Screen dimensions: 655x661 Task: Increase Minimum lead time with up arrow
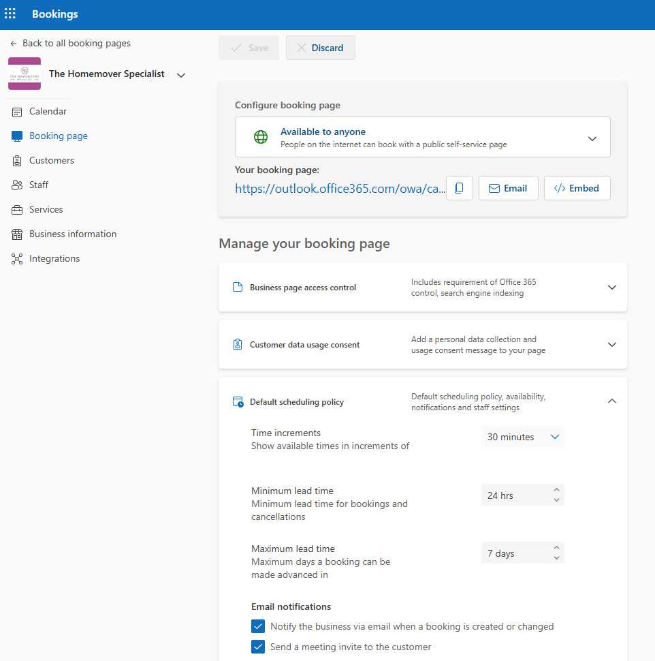point(556,490)
